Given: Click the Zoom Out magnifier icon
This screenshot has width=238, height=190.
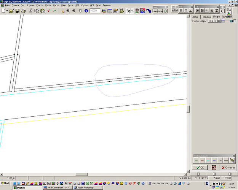Looking at the screenshot, I should click(x=74, y=11).
